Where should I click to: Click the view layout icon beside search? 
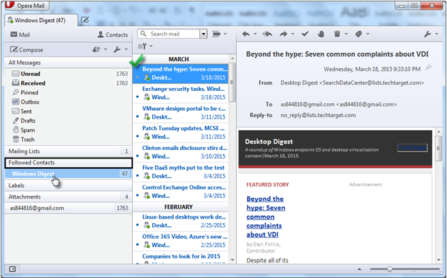point(216,34)
